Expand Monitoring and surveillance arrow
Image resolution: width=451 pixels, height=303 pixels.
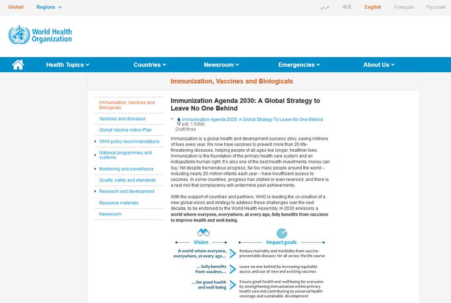[x=96, y=169]
